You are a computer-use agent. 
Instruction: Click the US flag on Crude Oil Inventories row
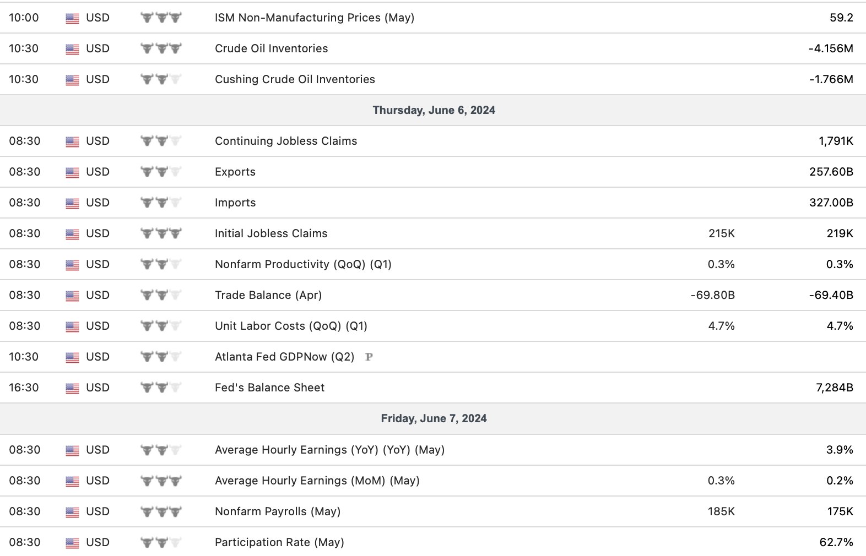pyautogui.click(x=72, y=49)
